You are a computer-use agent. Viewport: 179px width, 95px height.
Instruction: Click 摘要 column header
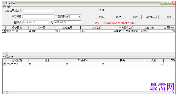coord(122,60)
